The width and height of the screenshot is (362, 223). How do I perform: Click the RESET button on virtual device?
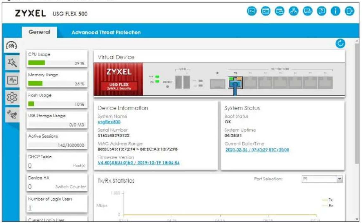(x=168, y=86)
